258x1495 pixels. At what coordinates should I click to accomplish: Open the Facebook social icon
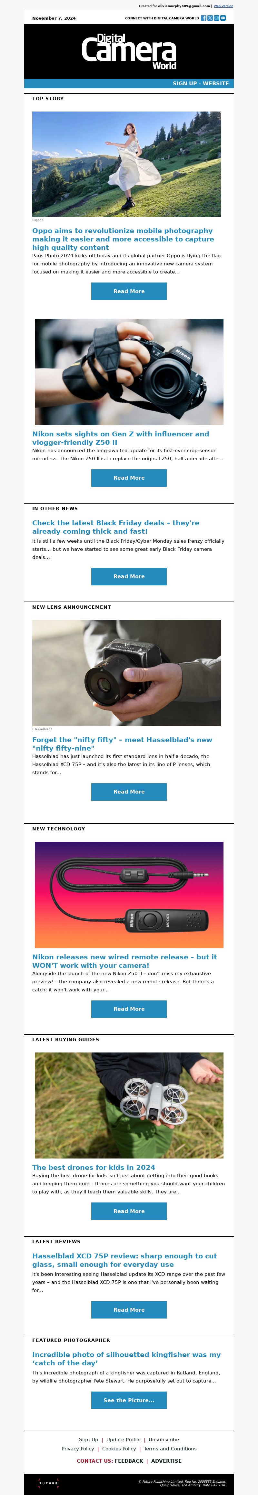[203, 18]
